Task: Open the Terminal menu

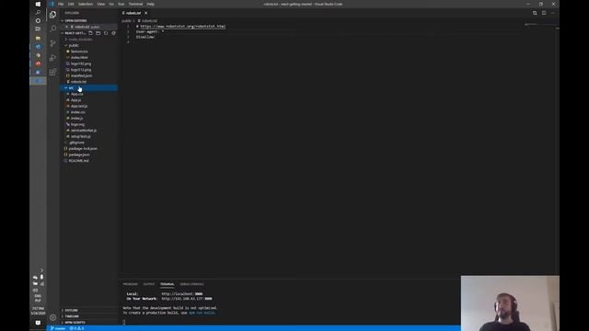Action: pos(135,4)
